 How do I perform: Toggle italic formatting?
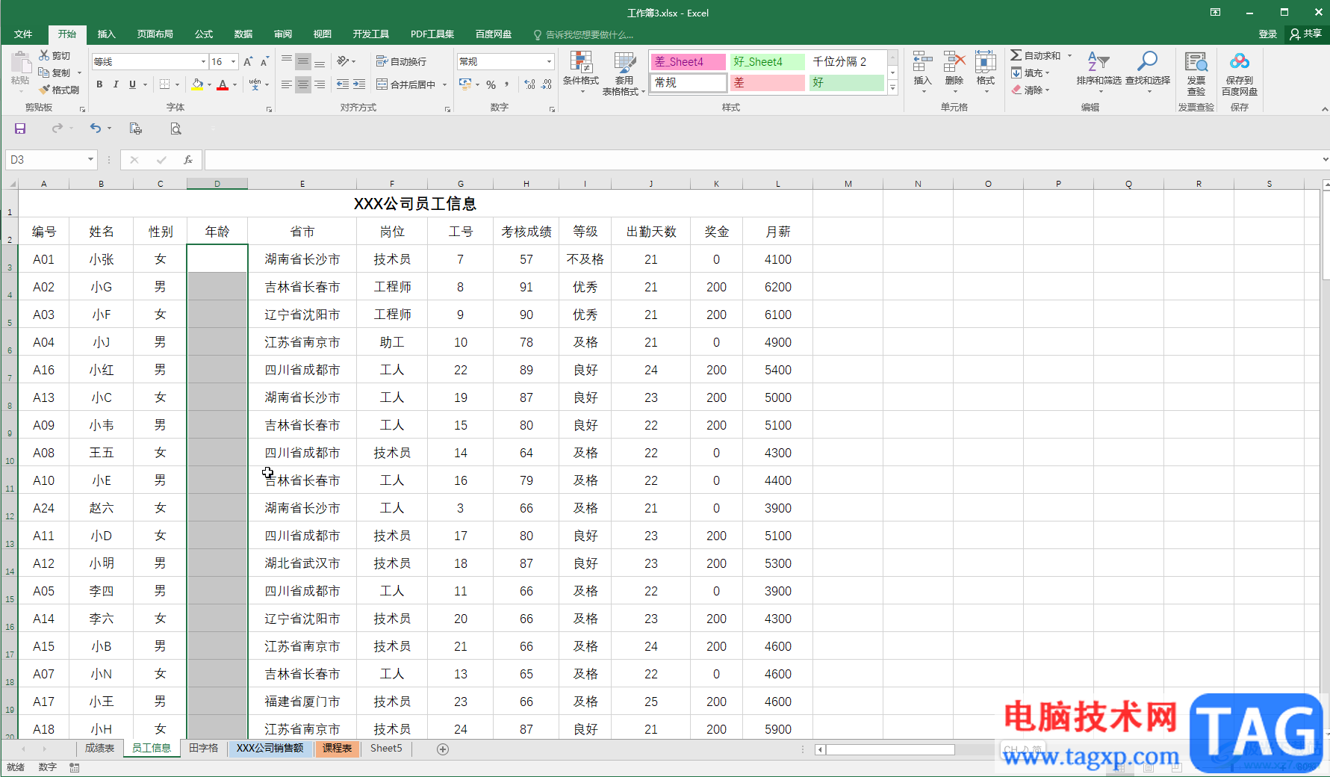tap(116, 84)
